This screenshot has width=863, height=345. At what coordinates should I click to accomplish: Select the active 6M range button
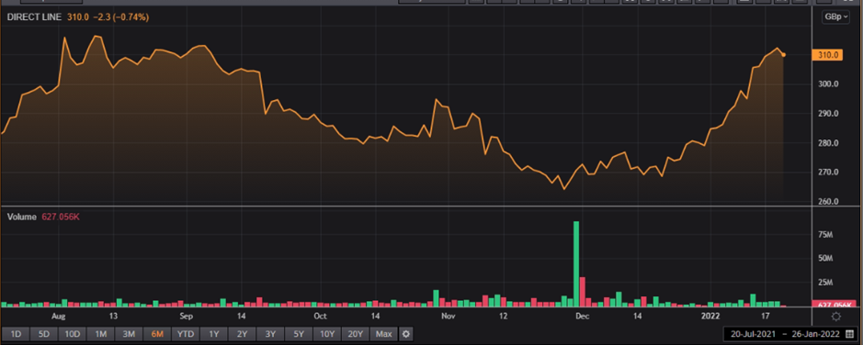click(x=157, y=333)
